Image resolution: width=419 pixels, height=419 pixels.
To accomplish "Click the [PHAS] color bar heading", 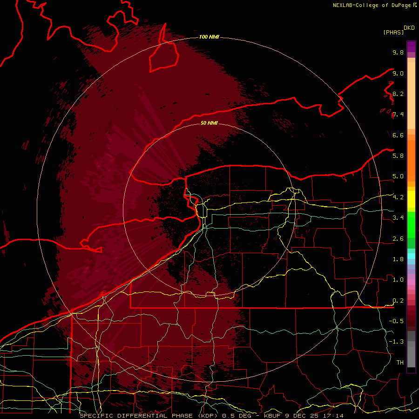I will (x=393, y=32).
